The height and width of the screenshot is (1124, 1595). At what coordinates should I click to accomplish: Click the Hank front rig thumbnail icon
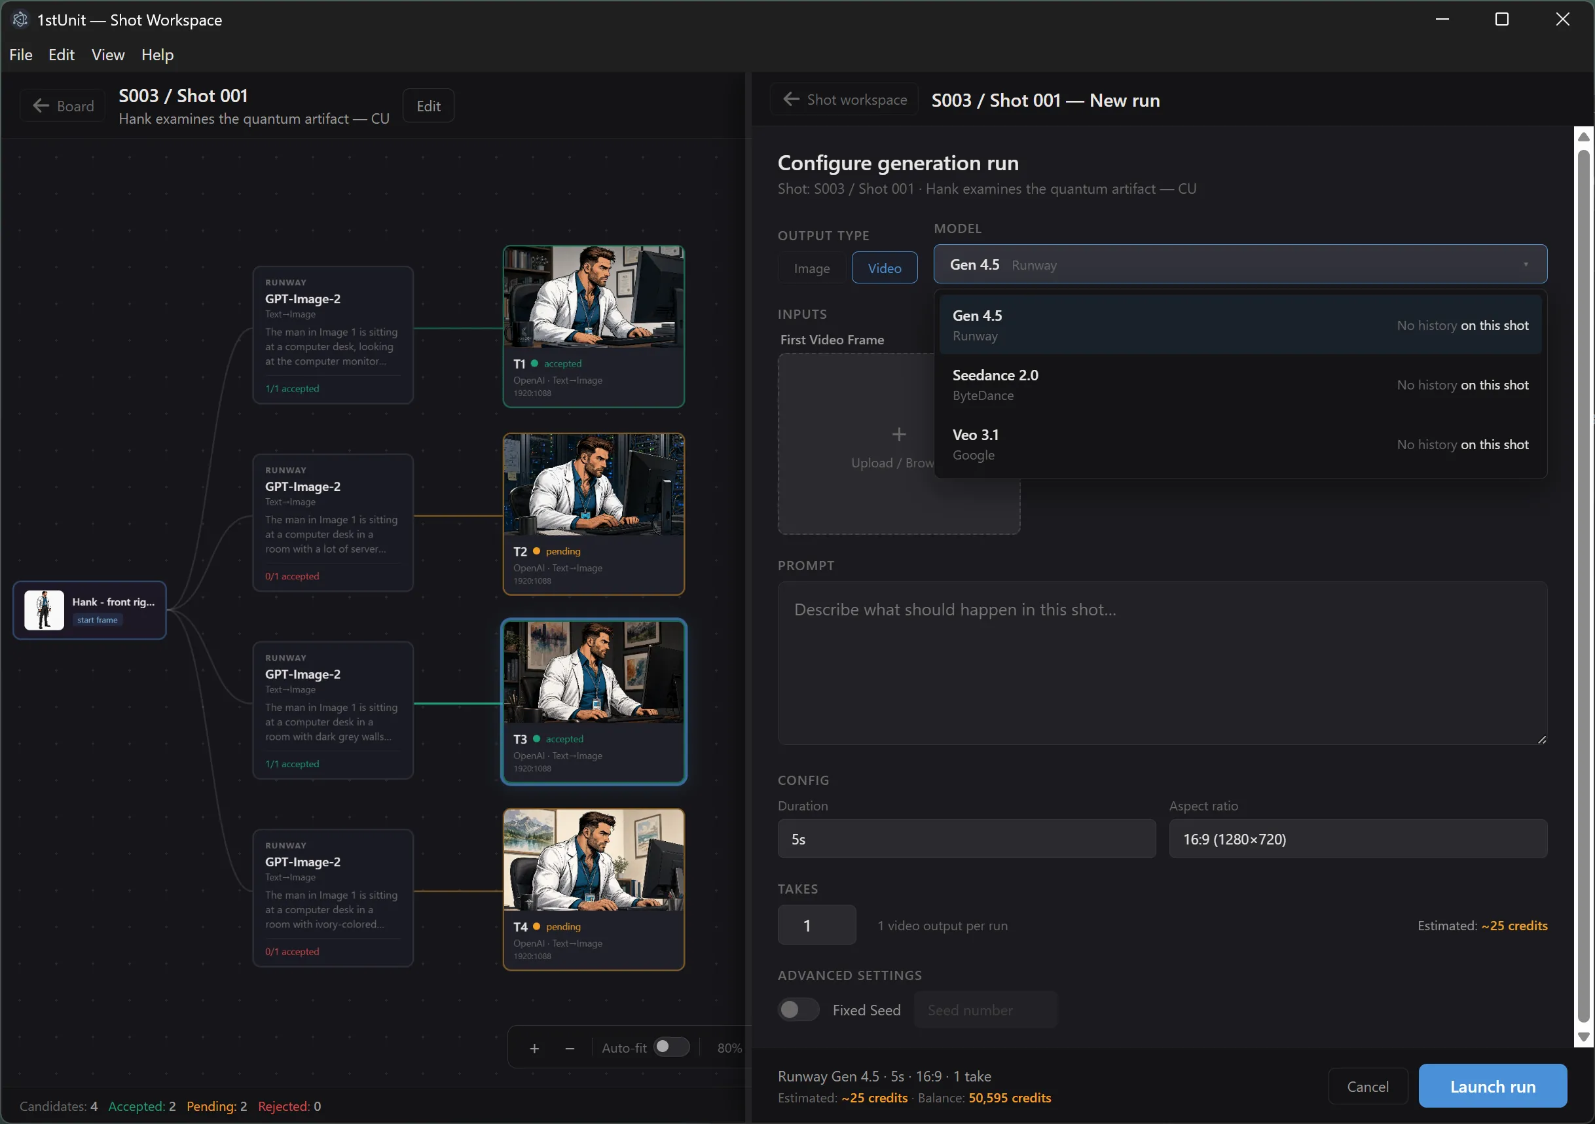(x=44, y=609)
